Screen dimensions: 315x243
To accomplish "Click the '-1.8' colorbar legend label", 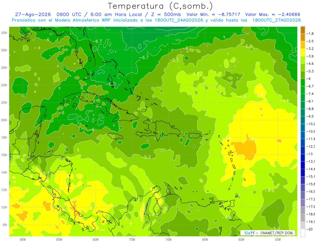I will [x=310, y=34].
